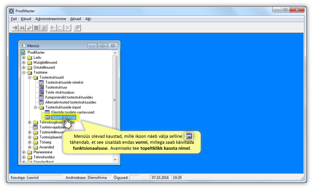Maximize the Menüü child window
The width and height of the screenshot is (313, 189).
click(102, 46)
